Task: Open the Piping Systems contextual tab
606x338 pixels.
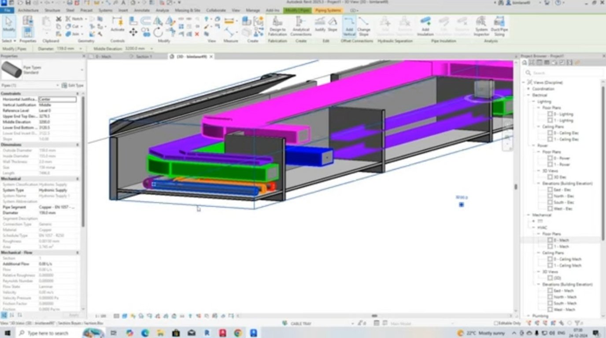Action: 328,10
